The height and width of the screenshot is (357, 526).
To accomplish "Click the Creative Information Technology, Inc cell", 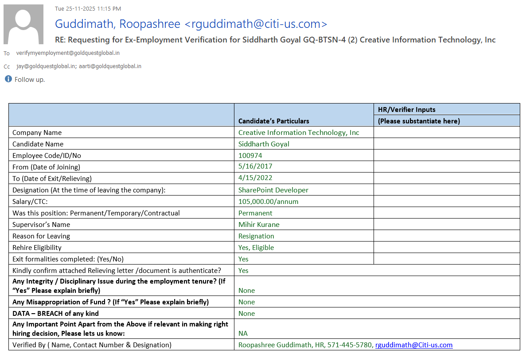I will tap(299, 132).
